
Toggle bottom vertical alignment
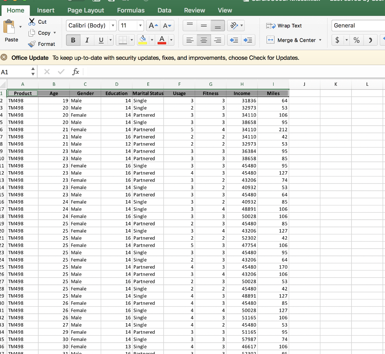coord(218,26)
